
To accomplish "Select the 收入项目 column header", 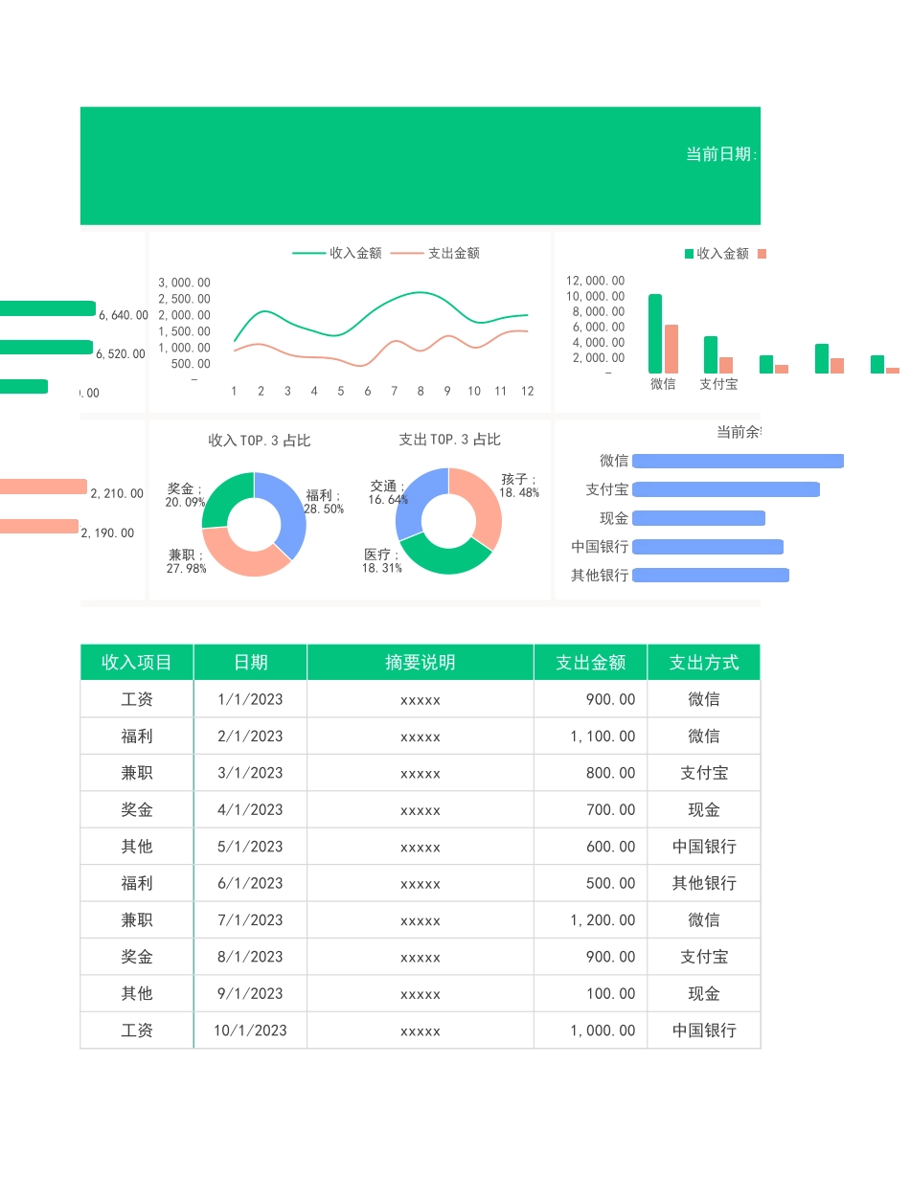I will point(137,662).
